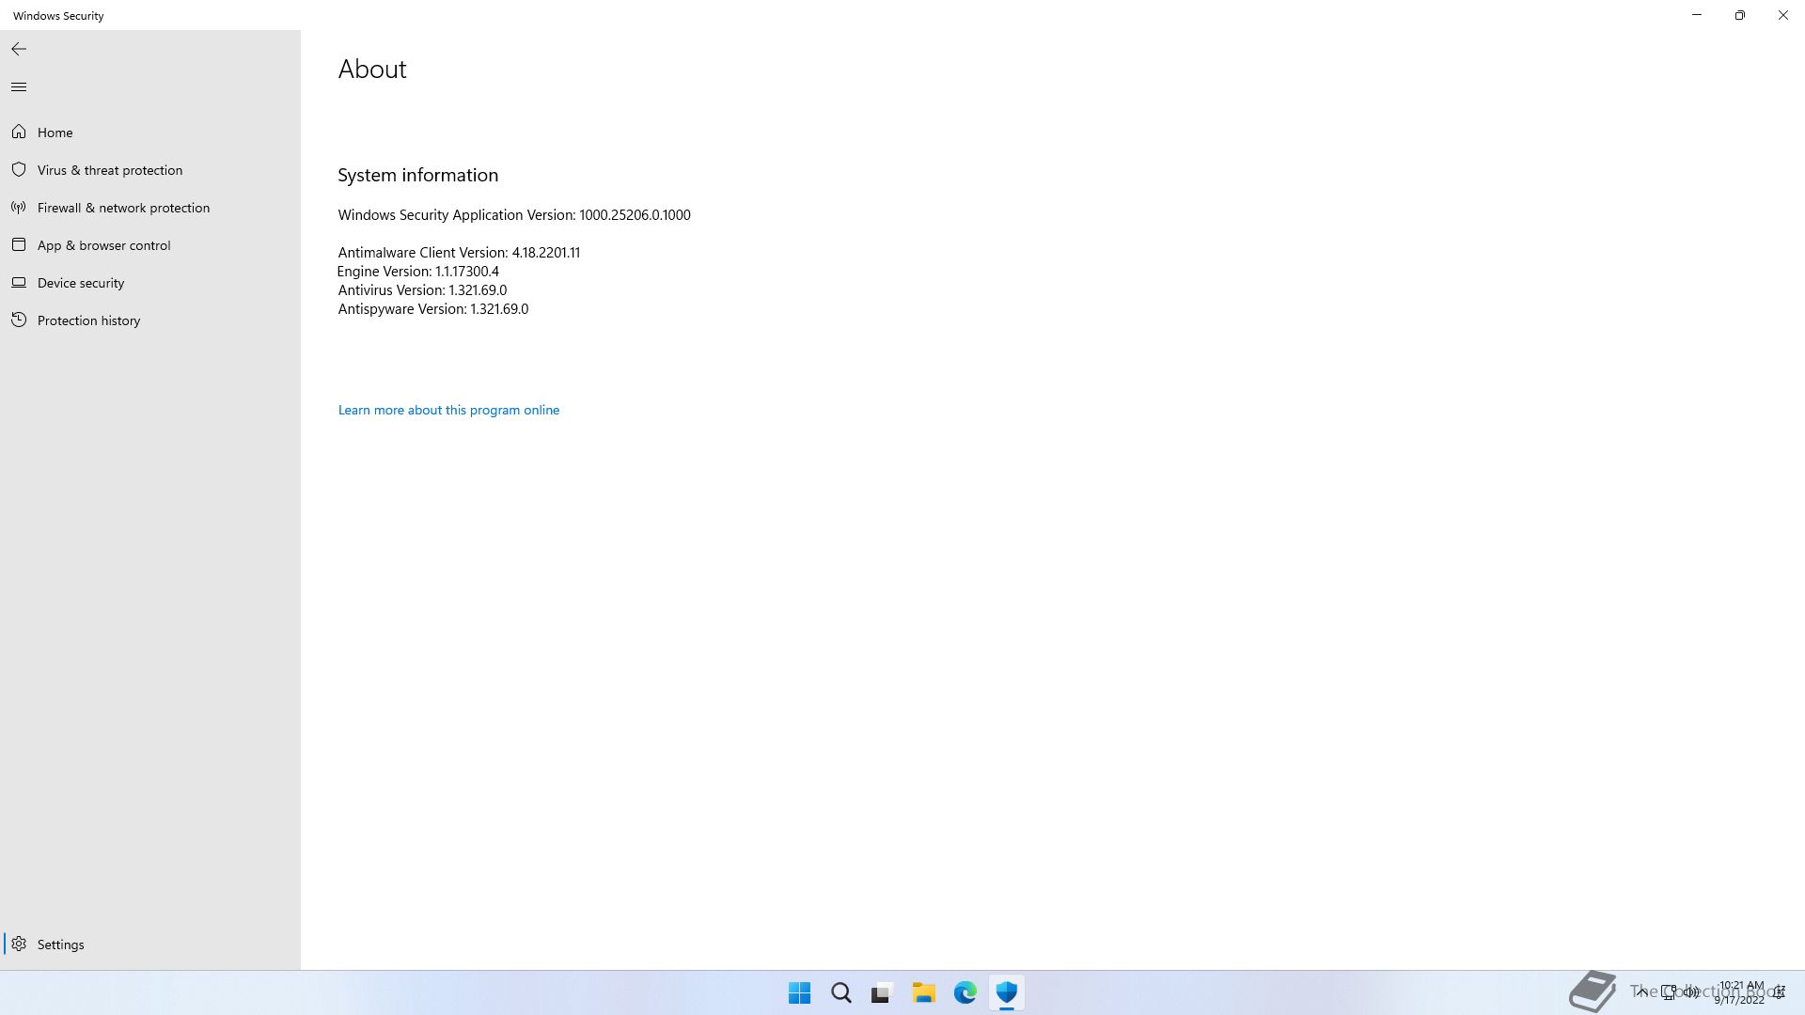Viewport: 1805px width, 1015px height.
Task: Open clock and date flyout
Action: pos(1740,992)
